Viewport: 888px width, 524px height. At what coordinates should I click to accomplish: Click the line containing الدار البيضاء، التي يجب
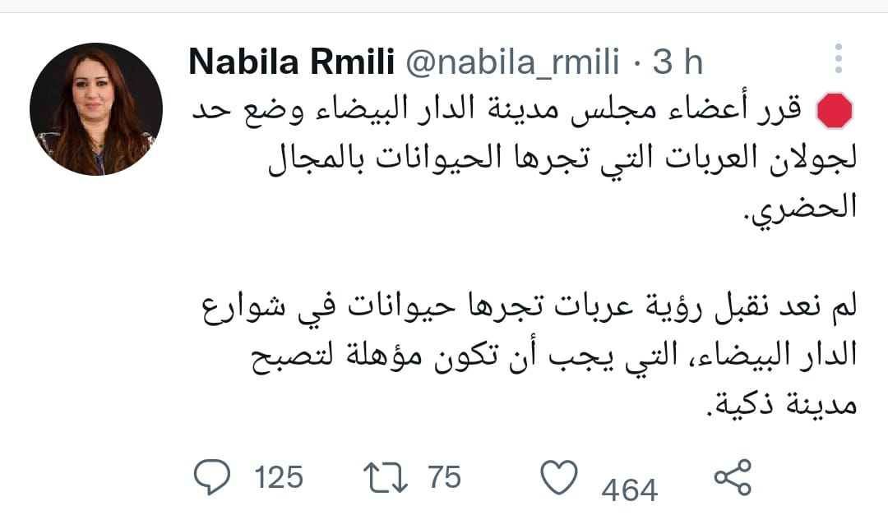(x=554, y=356)
